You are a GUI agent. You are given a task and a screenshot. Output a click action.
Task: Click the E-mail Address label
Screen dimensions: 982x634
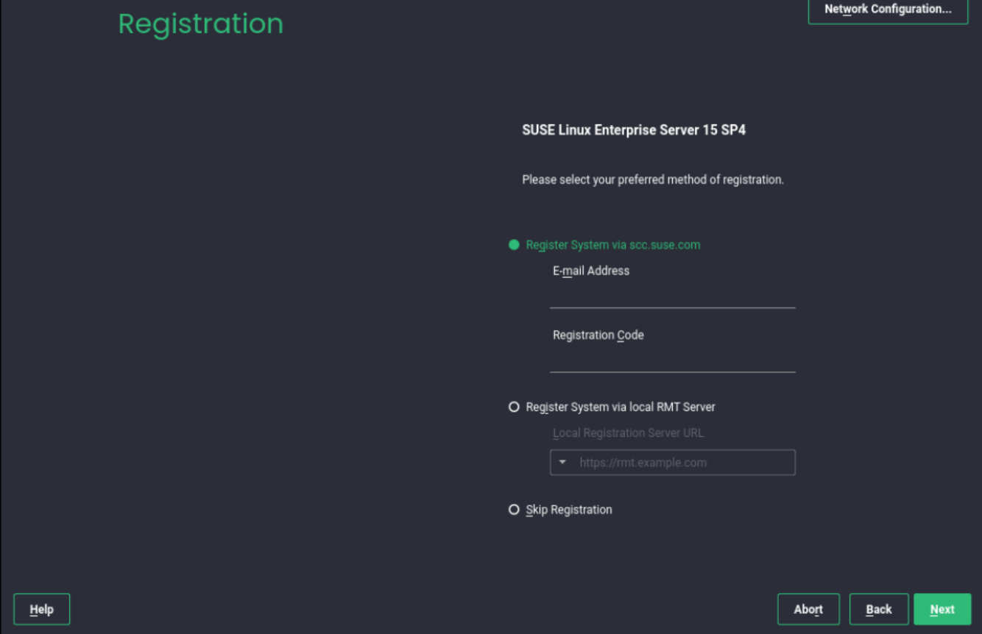[x=591, y=271]
